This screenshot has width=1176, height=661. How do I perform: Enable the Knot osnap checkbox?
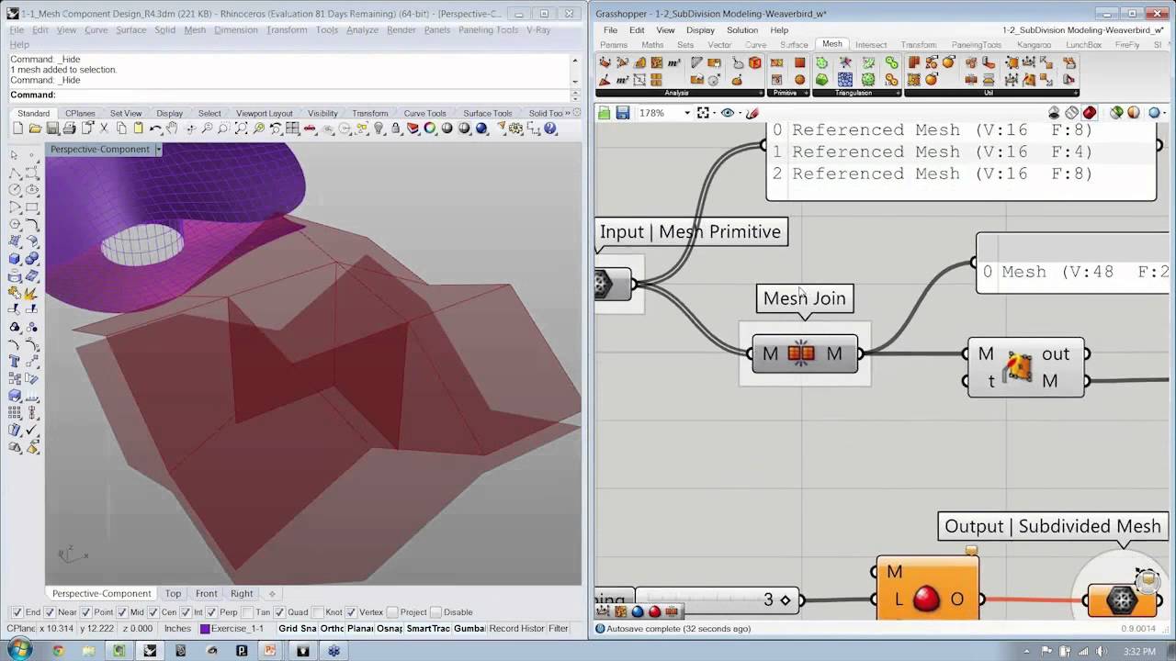pyautogui.click(x=318, y=612)
